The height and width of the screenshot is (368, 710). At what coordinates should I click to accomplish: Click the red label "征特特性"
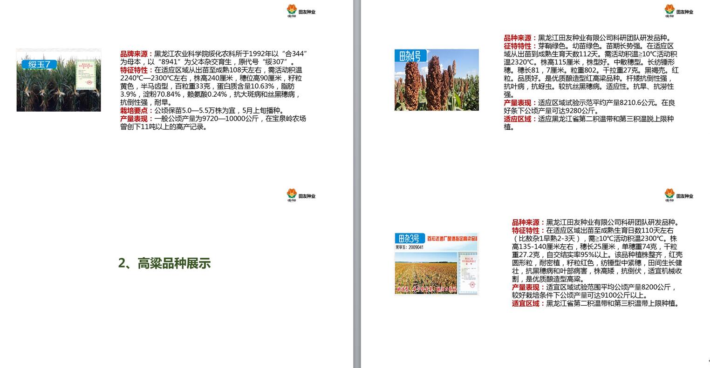(519, 46)
